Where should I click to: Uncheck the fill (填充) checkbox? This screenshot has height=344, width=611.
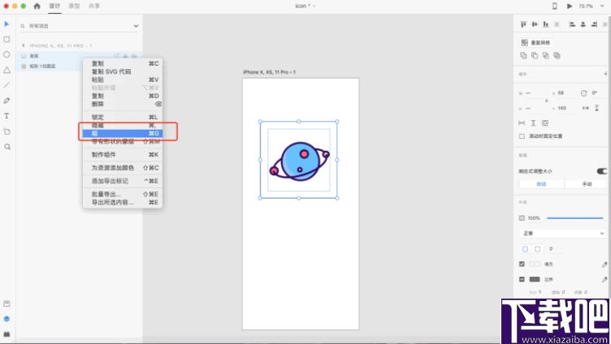(522, 264)
